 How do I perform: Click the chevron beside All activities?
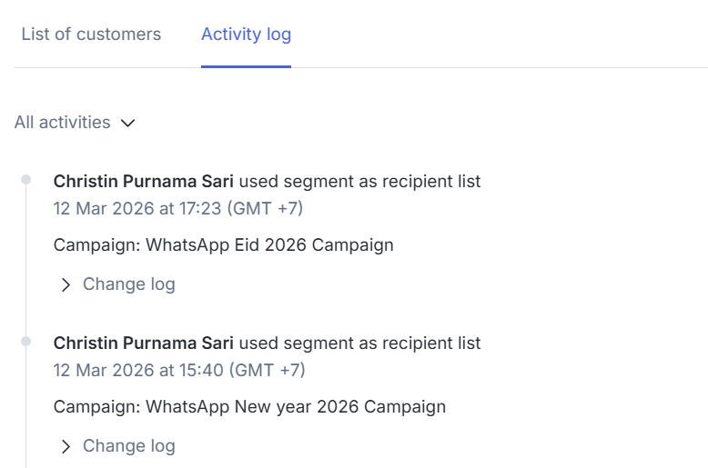pyautogui.click(x=128, y=123)
